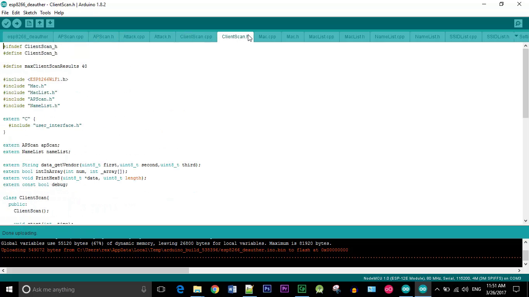Open the Serial Monitor
Image resolution: width=529 pixels, height=297 pixels.
[x=518, y=24]
